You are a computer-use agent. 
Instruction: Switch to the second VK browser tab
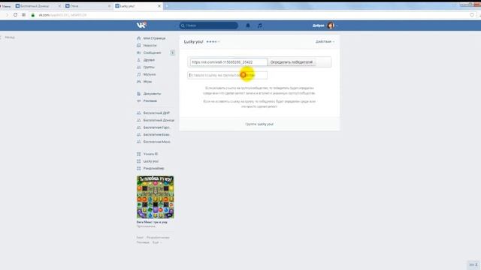pos(88,6)
